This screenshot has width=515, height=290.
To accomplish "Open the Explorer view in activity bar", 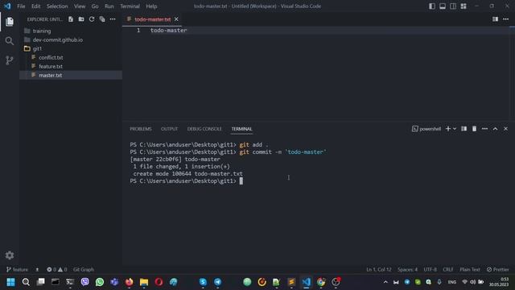I will [x=10, y=22].
